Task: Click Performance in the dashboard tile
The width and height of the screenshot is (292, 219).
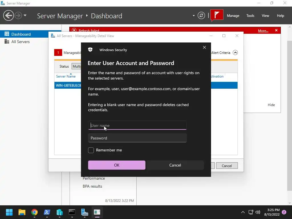Action: pyautogui.click(x=94, y=178)
